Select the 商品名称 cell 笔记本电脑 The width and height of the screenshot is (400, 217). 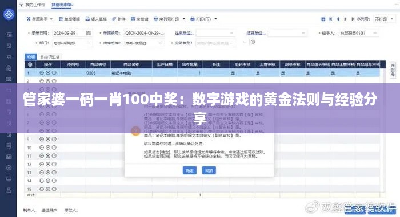click(x=131, y=73)
